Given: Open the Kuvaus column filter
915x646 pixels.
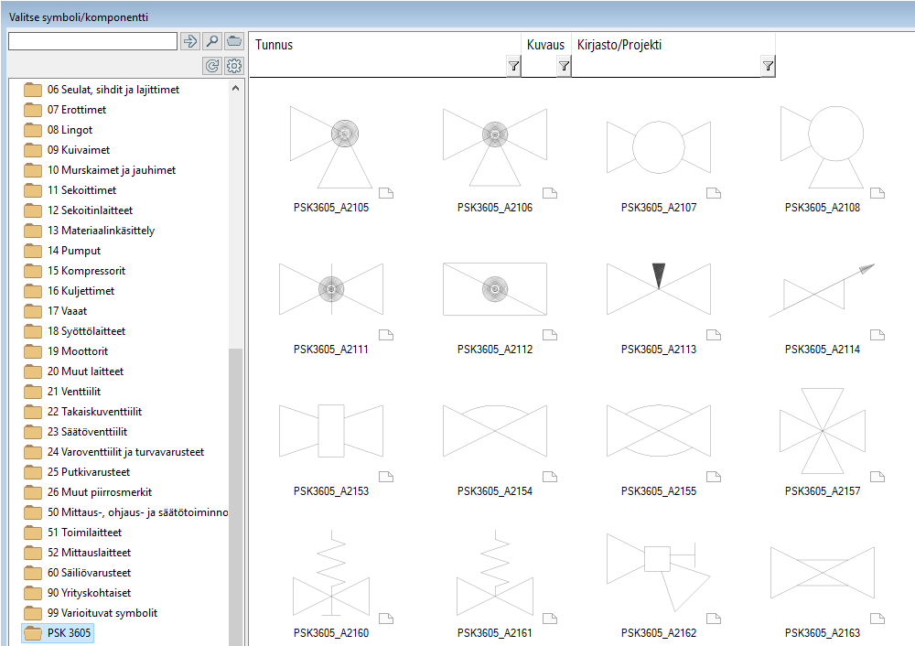Looking at the screenshot, I should [564, 66].
